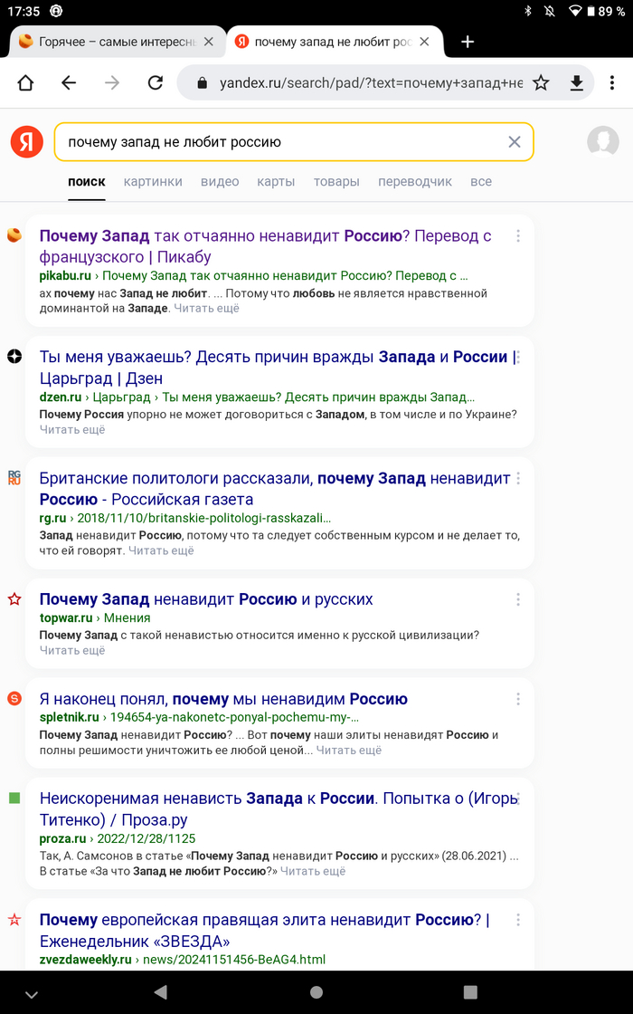Click the padlock icon in the address bar
The width and height of the screenshot is (633, 1014).
coord(202,81)
